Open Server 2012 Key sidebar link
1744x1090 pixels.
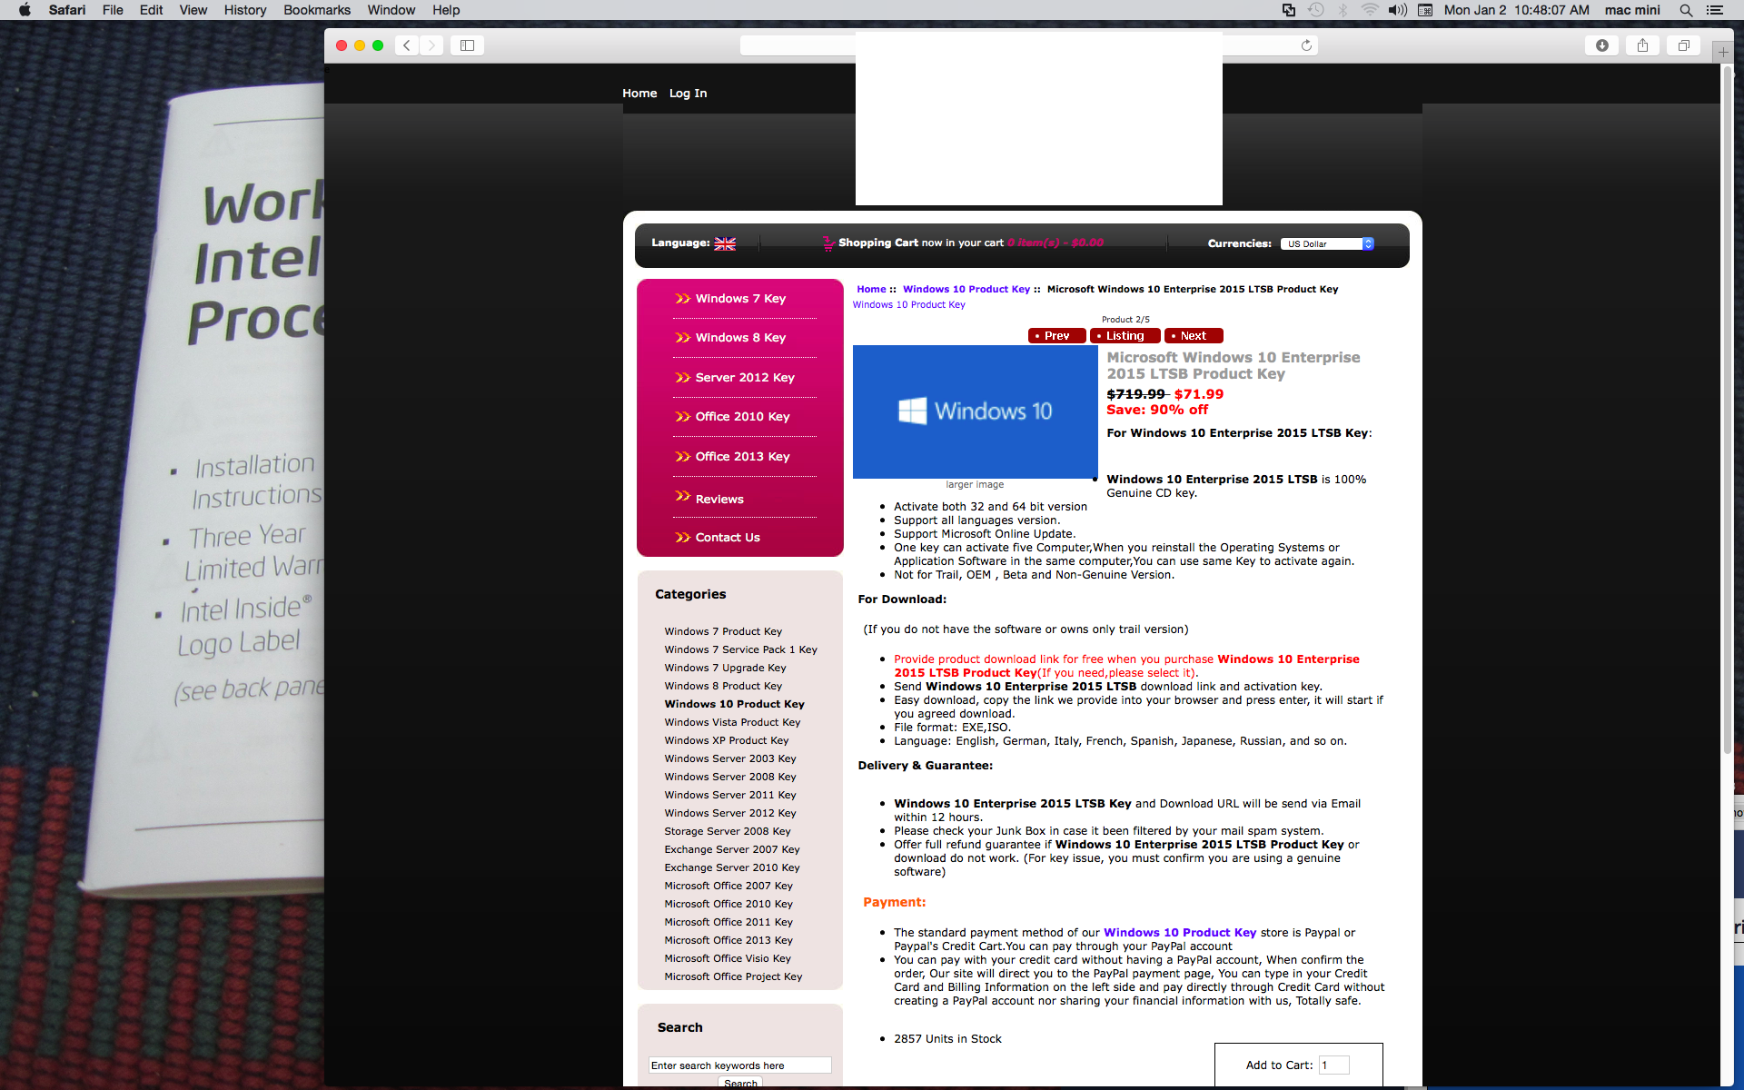(745, 377)
